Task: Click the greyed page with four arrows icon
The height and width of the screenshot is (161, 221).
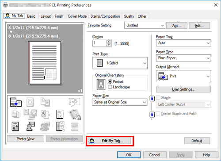Action: 30,102
